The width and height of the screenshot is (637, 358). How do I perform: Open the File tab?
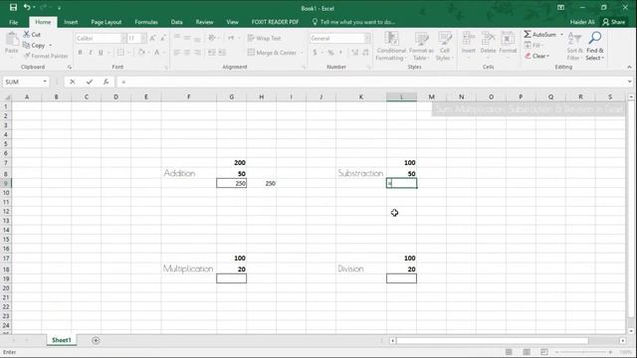pos(13,22)
